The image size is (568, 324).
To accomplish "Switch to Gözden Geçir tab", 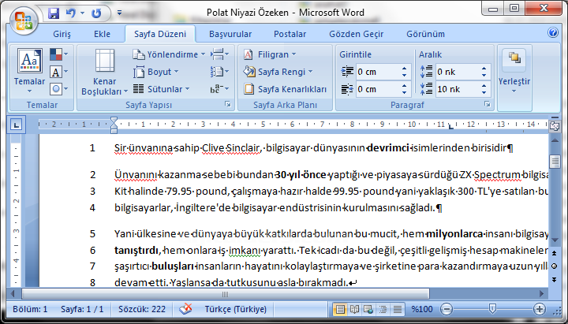I will 356,34.
